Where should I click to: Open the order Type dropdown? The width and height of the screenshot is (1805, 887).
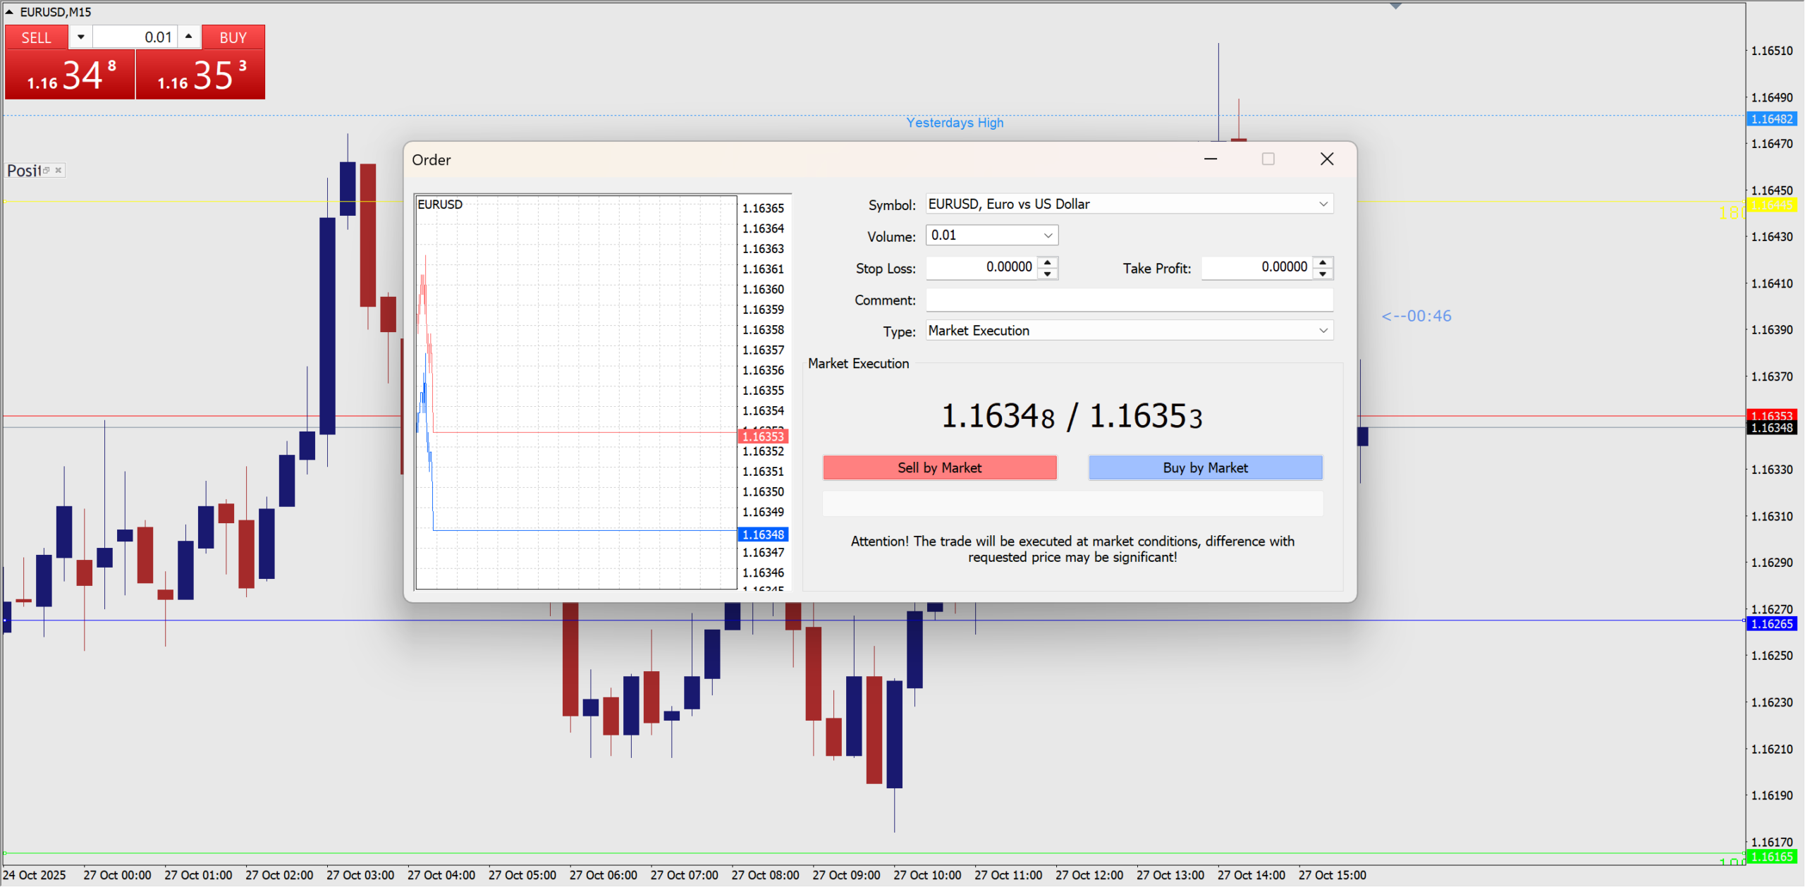[x=1323, y=331]
